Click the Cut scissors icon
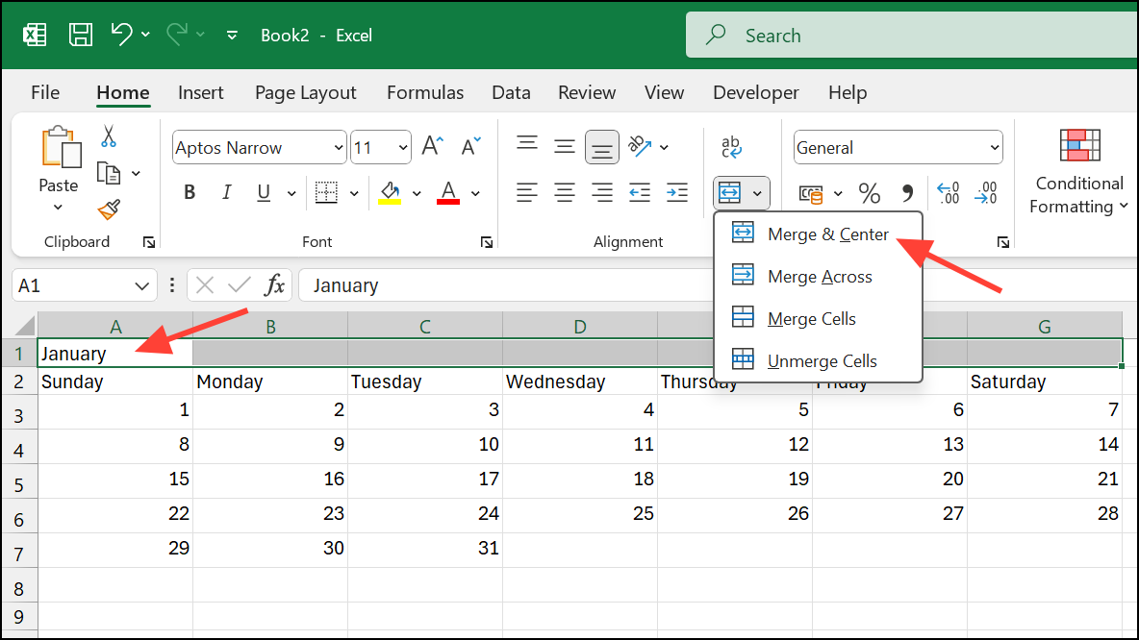Viewport: 1139px width, 640px height. 109,135
